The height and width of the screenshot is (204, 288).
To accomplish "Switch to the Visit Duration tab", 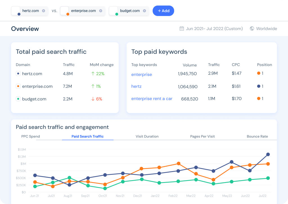I will [x=147, y=136].
